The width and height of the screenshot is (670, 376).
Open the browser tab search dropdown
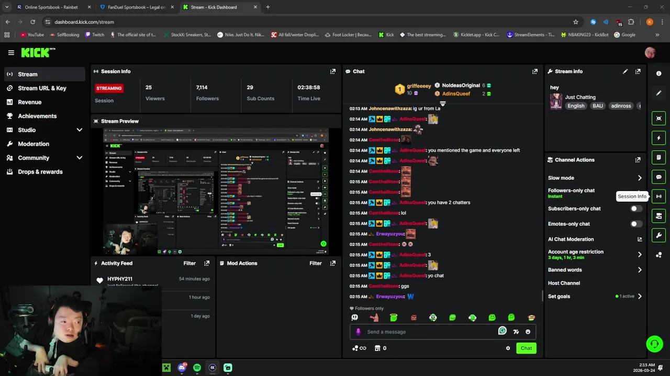point(7,7)
